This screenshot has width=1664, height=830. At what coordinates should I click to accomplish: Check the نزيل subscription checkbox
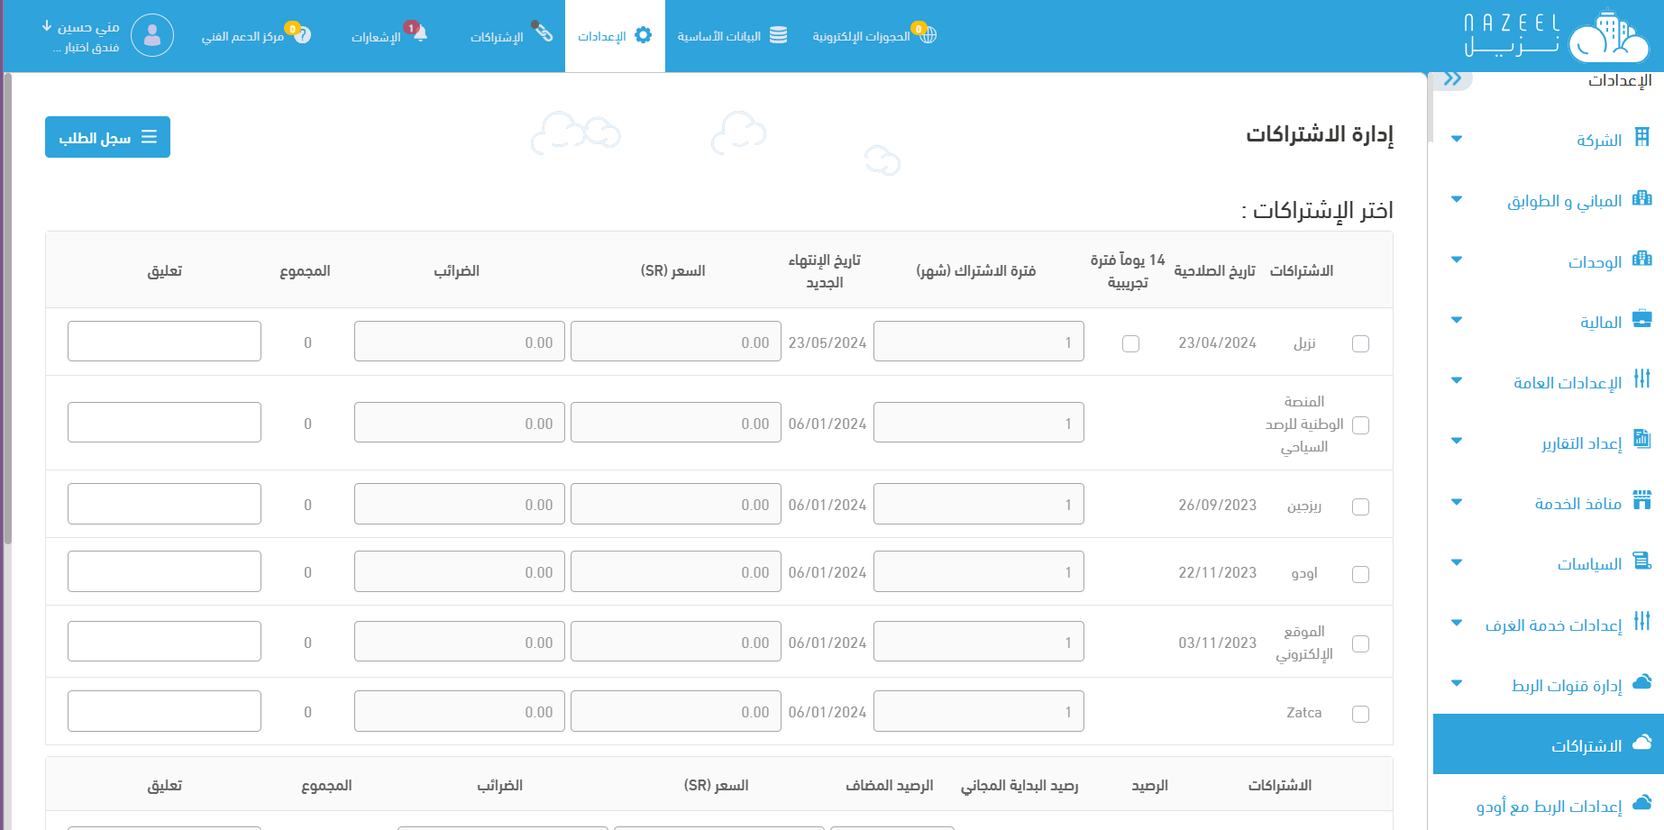(x=1360, y=343)
